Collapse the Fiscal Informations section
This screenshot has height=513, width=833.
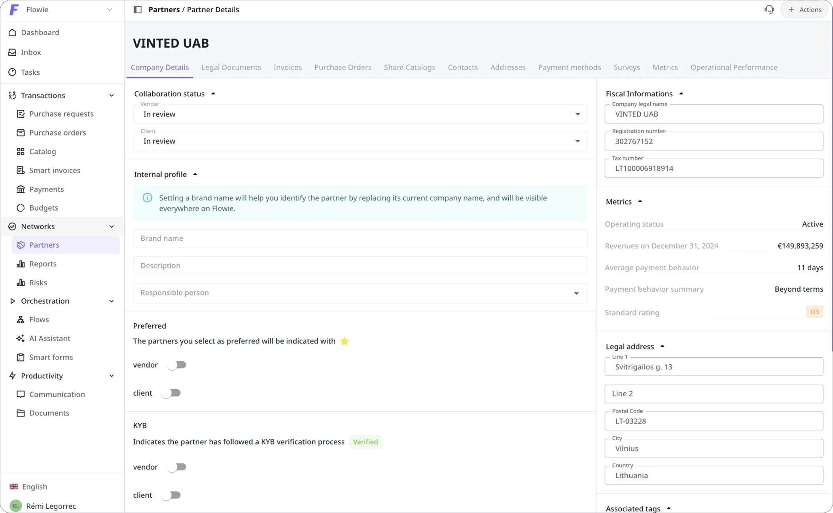coord(681,94)
